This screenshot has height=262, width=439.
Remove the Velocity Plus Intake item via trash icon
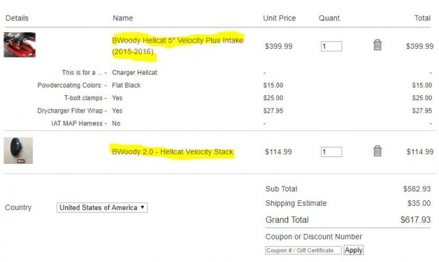pyautogui.click(x=377, y=45)
